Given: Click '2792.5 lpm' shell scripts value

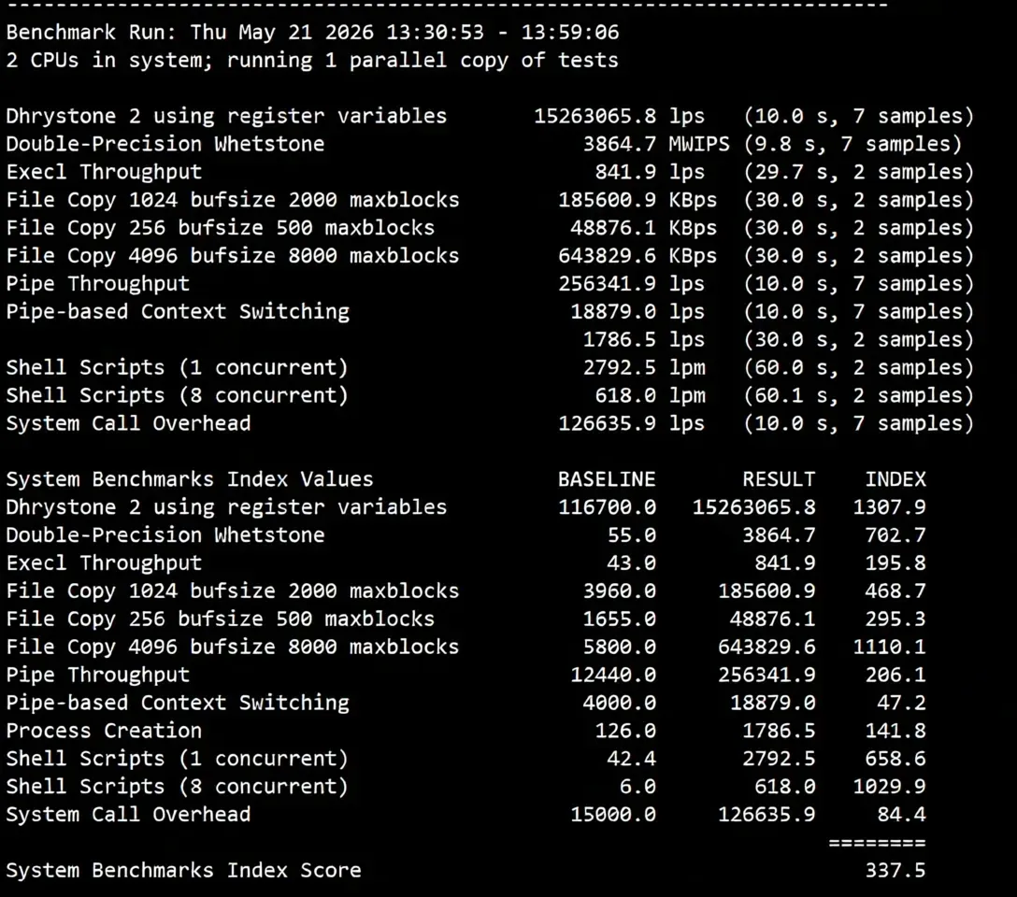Looking at the screenshot, I should pyautogui.click(x=643, y=366).
